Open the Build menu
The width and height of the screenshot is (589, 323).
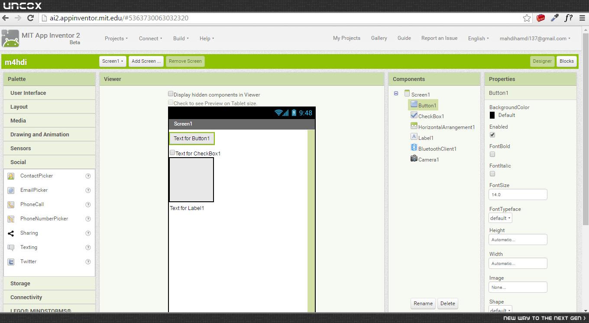[181, 39]
